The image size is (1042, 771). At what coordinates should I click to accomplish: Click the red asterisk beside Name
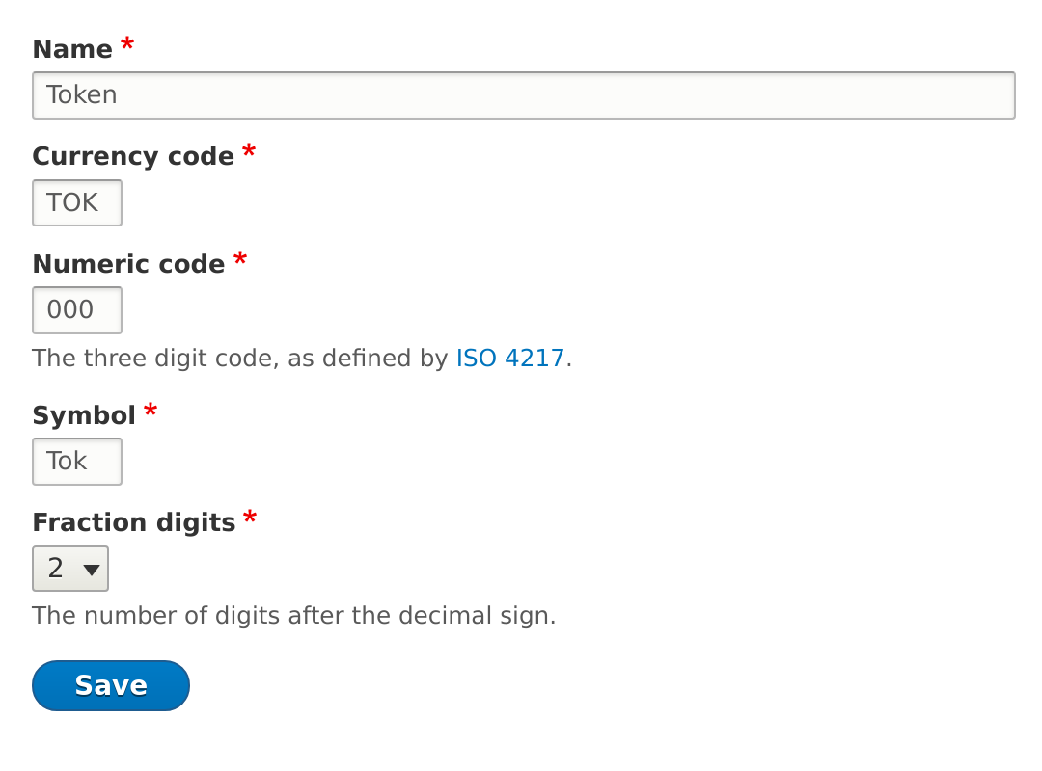click(x=127, y=45)
